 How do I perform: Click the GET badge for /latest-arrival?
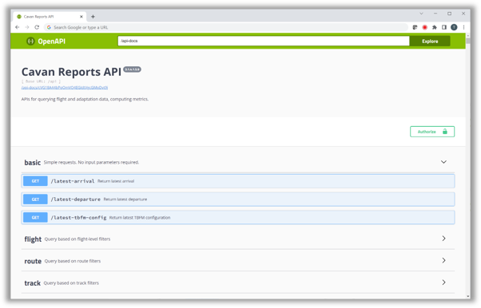click(x=35, y=181)
